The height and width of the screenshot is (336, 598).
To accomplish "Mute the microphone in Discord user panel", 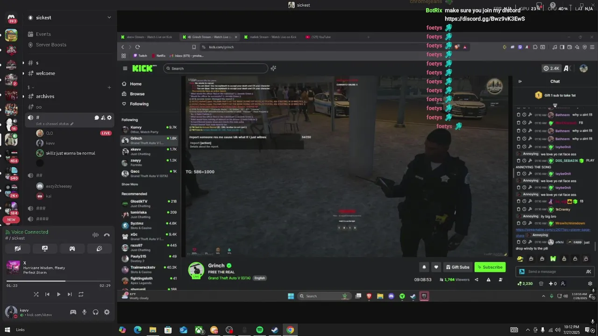I will click(85, 312).
